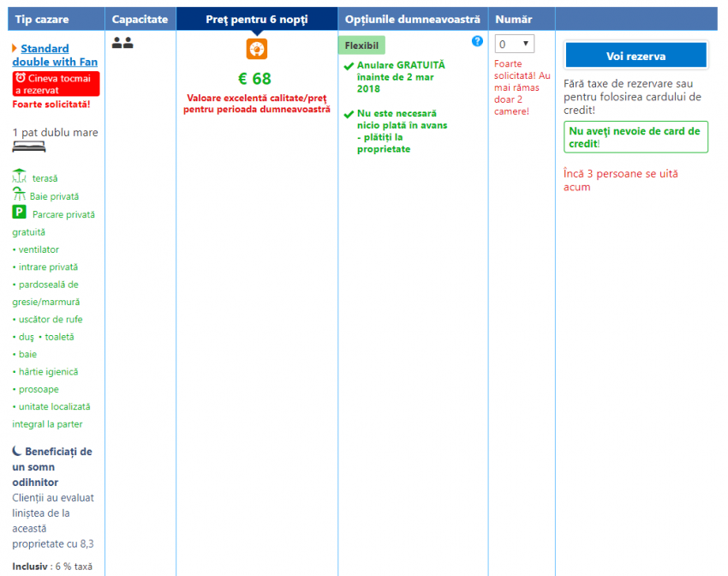
Task: Click the Preț pentru 6 nopți header
Action: [x=256, y=19]
